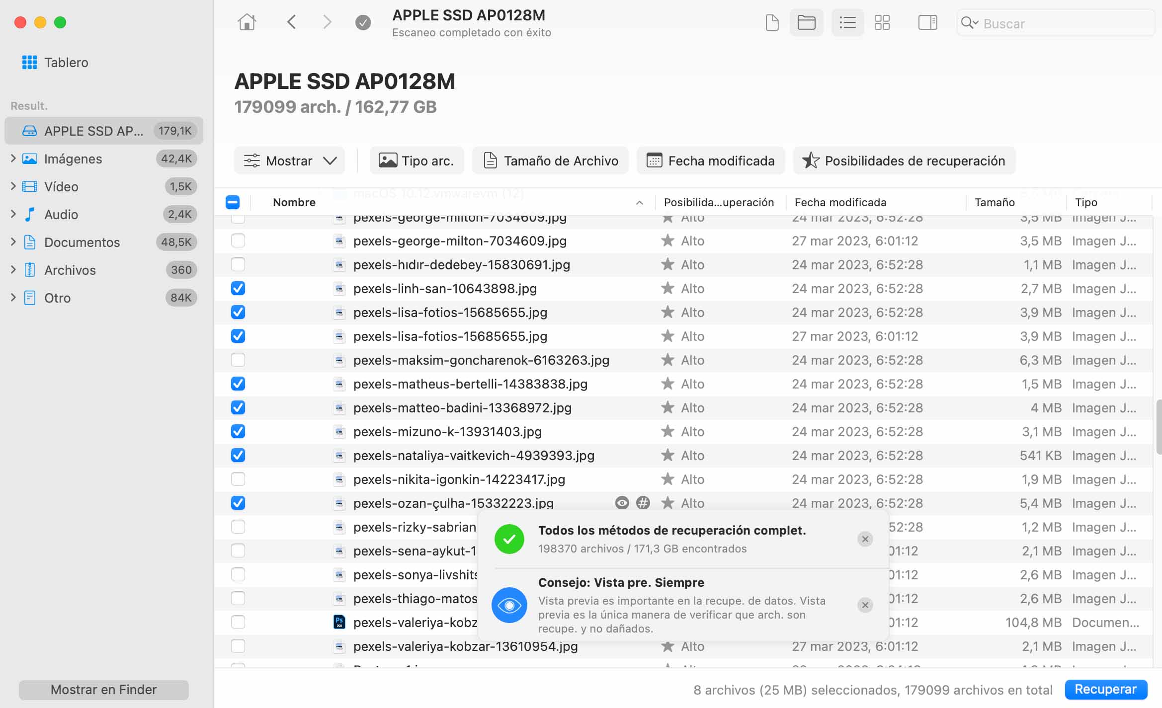Select pexels-matteo-badini-13368972.jpg file name
This screenshot has height=708, width=1162.
tap(462, 407)
